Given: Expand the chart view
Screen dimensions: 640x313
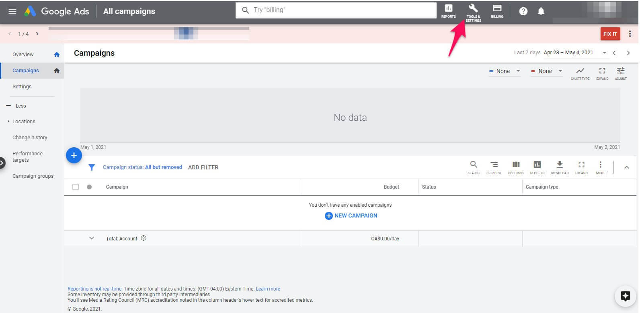Looking at the screenshot, I should tap(602, 73).
